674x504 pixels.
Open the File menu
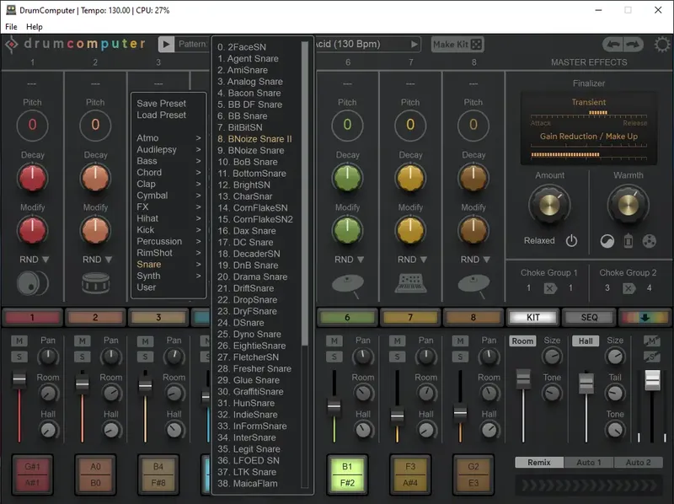click(x=11, y=26)
